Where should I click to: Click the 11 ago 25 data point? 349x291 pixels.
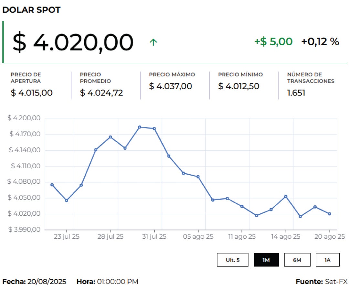click(242, 206)
